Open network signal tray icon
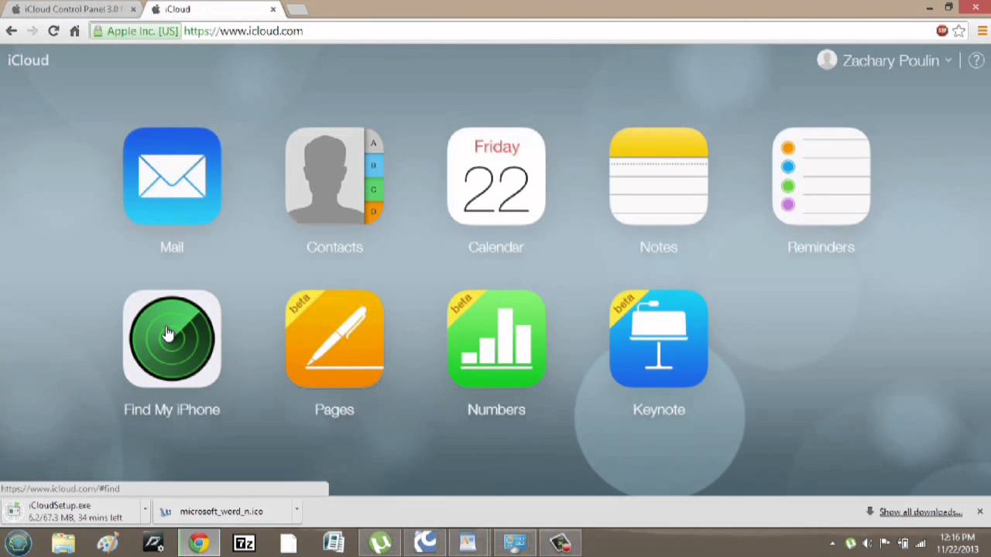Viewport: 991px width, 557px height. coord(921,544)
